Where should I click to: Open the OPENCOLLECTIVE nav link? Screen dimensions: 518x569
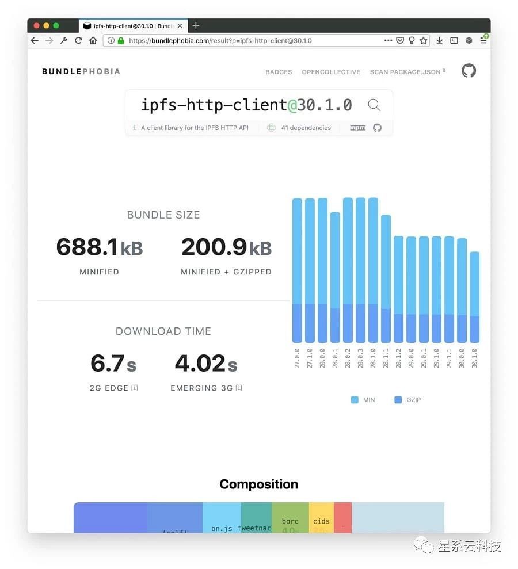coord(331,72)
